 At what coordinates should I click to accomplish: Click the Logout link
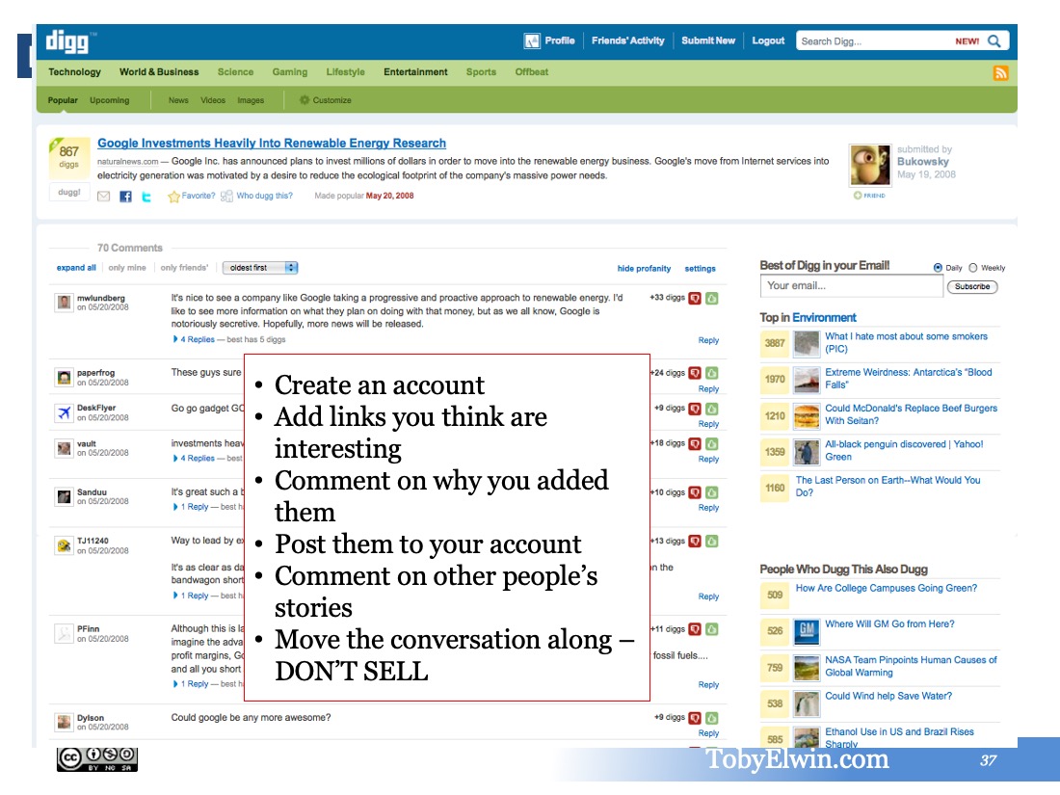tap(769, 40)
